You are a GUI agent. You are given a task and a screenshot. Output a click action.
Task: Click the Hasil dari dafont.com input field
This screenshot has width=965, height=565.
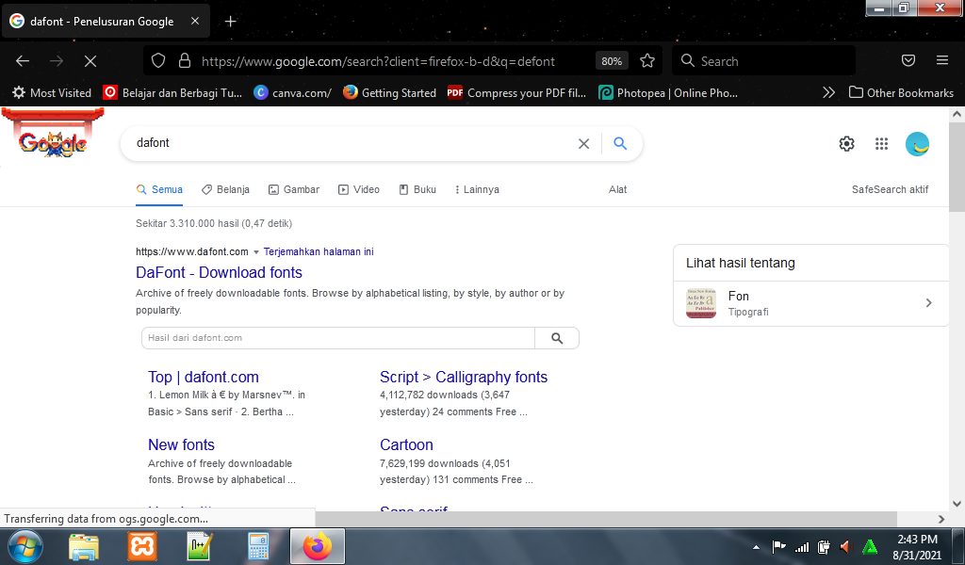click(x=330, y=337)
